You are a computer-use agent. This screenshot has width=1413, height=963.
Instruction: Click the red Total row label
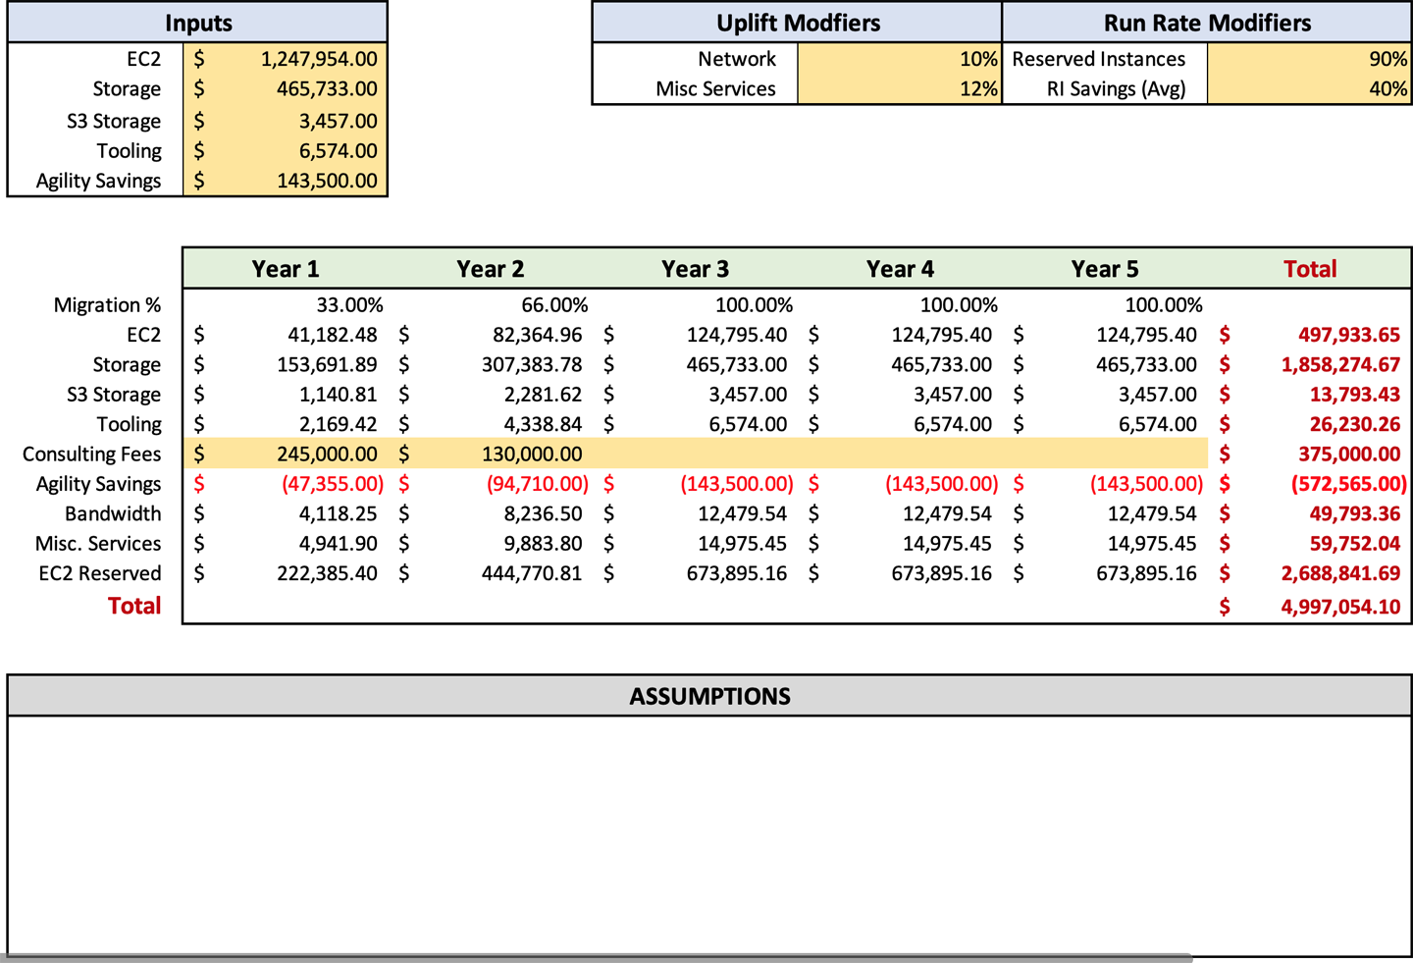click(134, 606)
